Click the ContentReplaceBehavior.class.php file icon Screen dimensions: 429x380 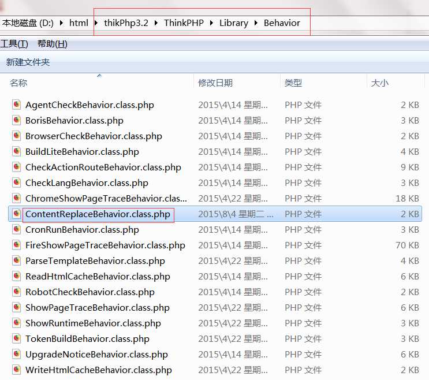click(x=16, y=214)
